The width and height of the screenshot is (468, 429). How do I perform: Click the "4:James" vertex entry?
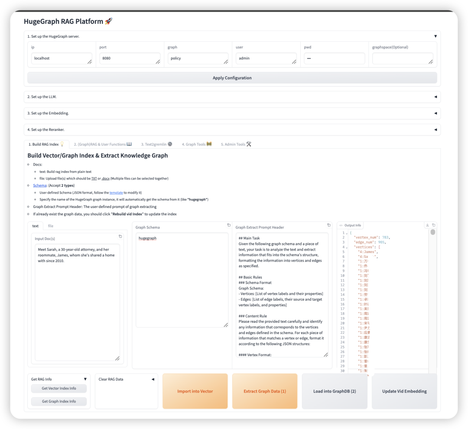click(368, 252)
